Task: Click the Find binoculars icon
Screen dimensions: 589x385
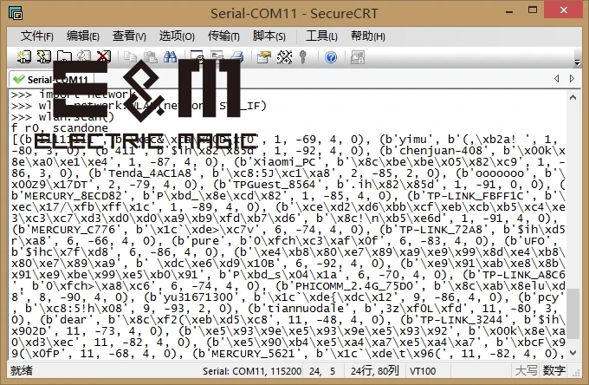Action: (x=170, y=57)
